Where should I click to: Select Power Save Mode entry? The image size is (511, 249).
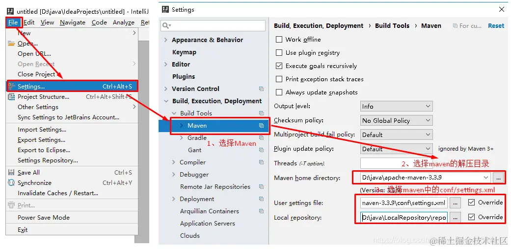(72, 218)
